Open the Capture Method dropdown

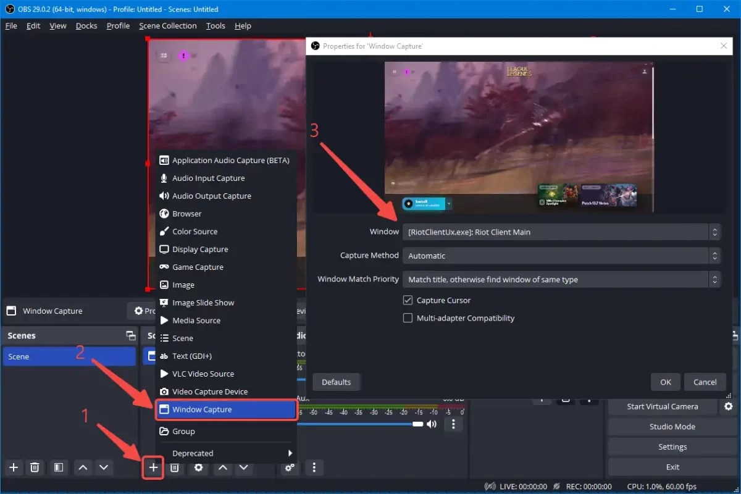click(559, 255)
